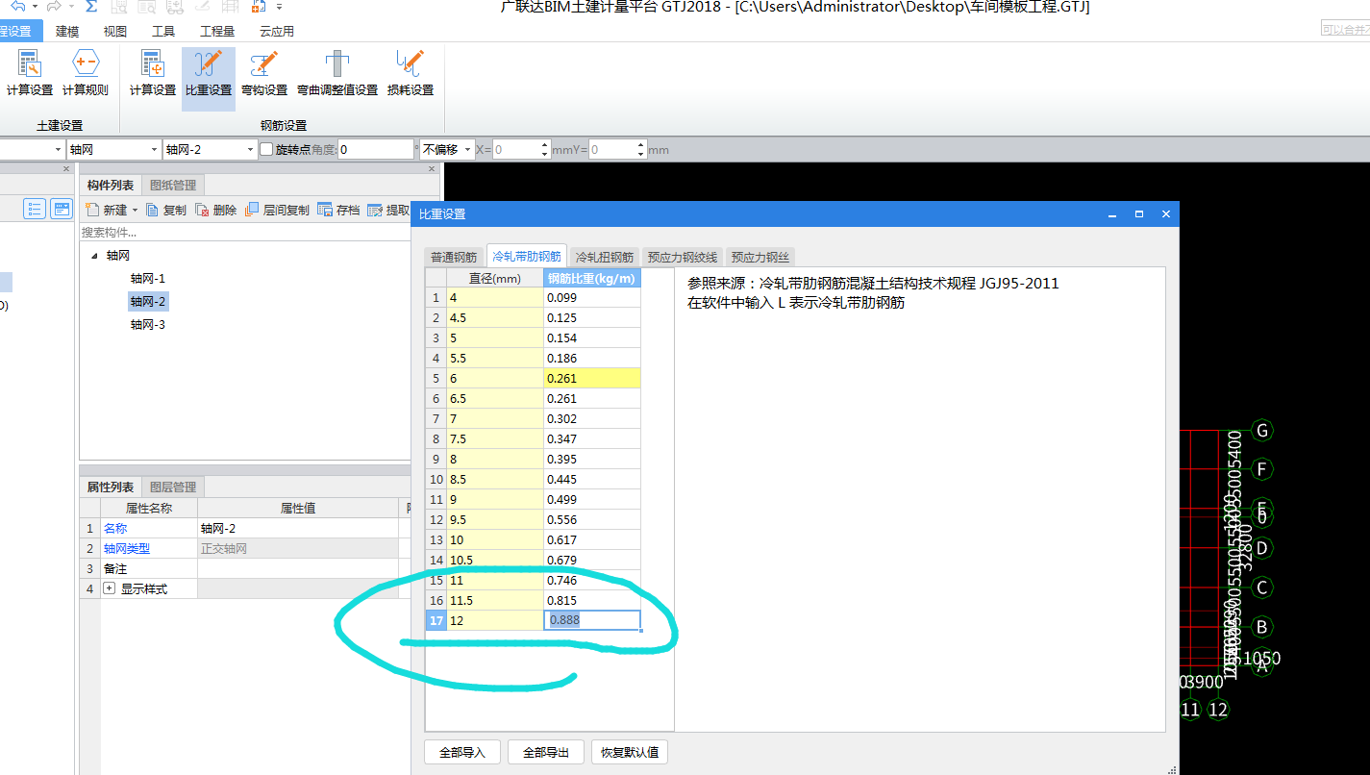Click weight cell 0.261 for diameter 6
The image size is (1370, 775).
point(592,378)
